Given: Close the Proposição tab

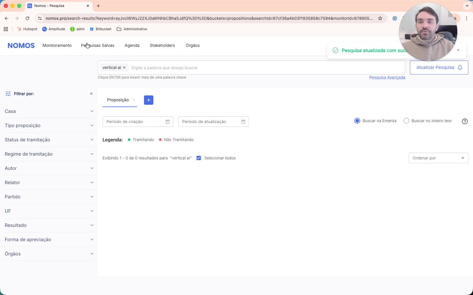Looking at the screenshot, I should click(x=134, y=100).
